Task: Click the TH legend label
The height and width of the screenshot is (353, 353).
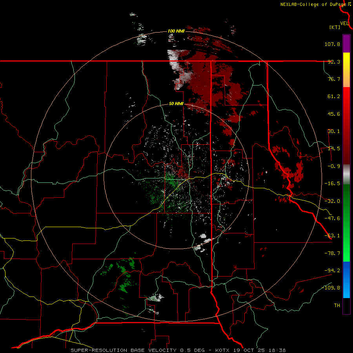Action: pyautogui.click(x=337, y=306)
